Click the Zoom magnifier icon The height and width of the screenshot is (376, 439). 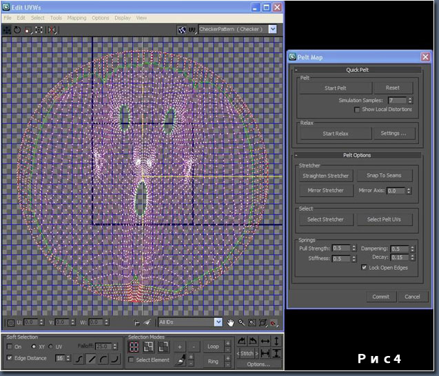241,322
